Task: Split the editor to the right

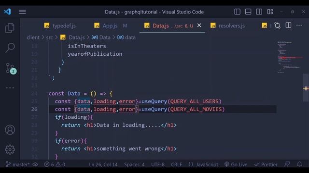Action: point(288,25)
